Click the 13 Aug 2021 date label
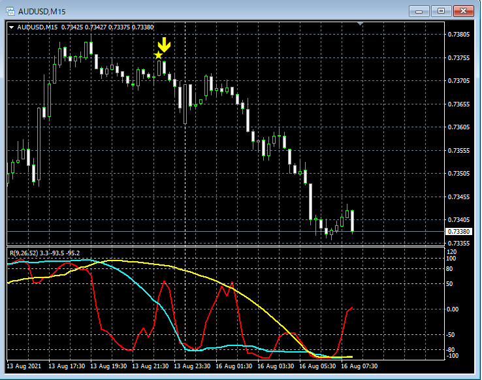 24,366
